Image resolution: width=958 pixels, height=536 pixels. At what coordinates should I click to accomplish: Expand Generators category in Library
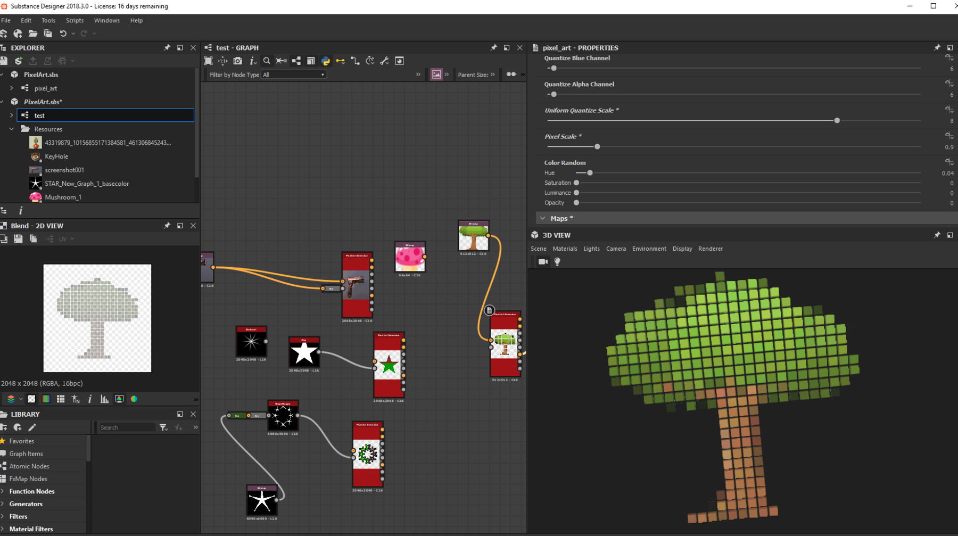click(3, 504)
